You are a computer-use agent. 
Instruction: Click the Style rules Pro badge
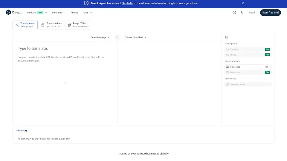tap(267, 72)
